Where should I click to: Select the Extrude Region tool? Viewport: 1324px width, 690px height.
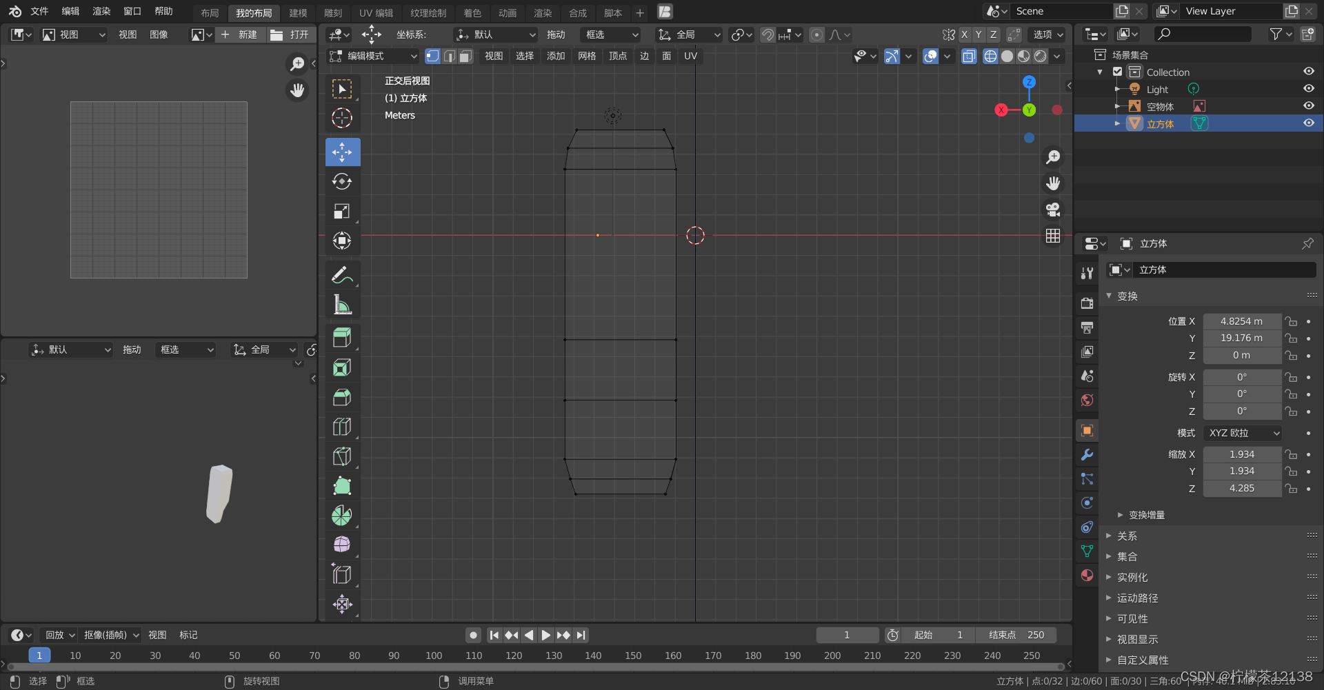(343, 338)
